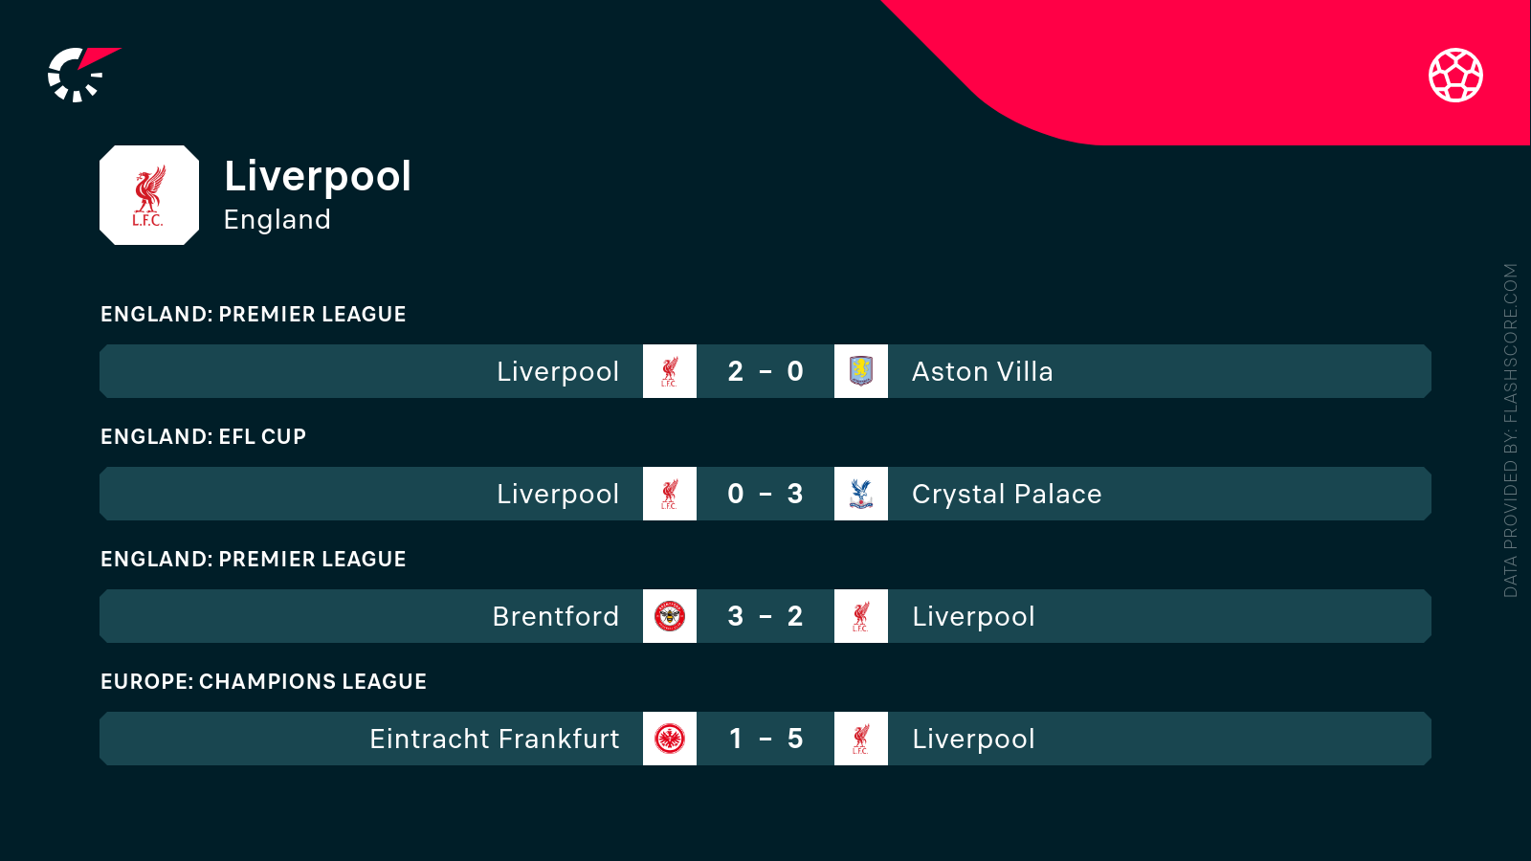Open the Europe: Champions League heading
The width and height of the screenshot is (1531, 861).
[x=263, y=682]
